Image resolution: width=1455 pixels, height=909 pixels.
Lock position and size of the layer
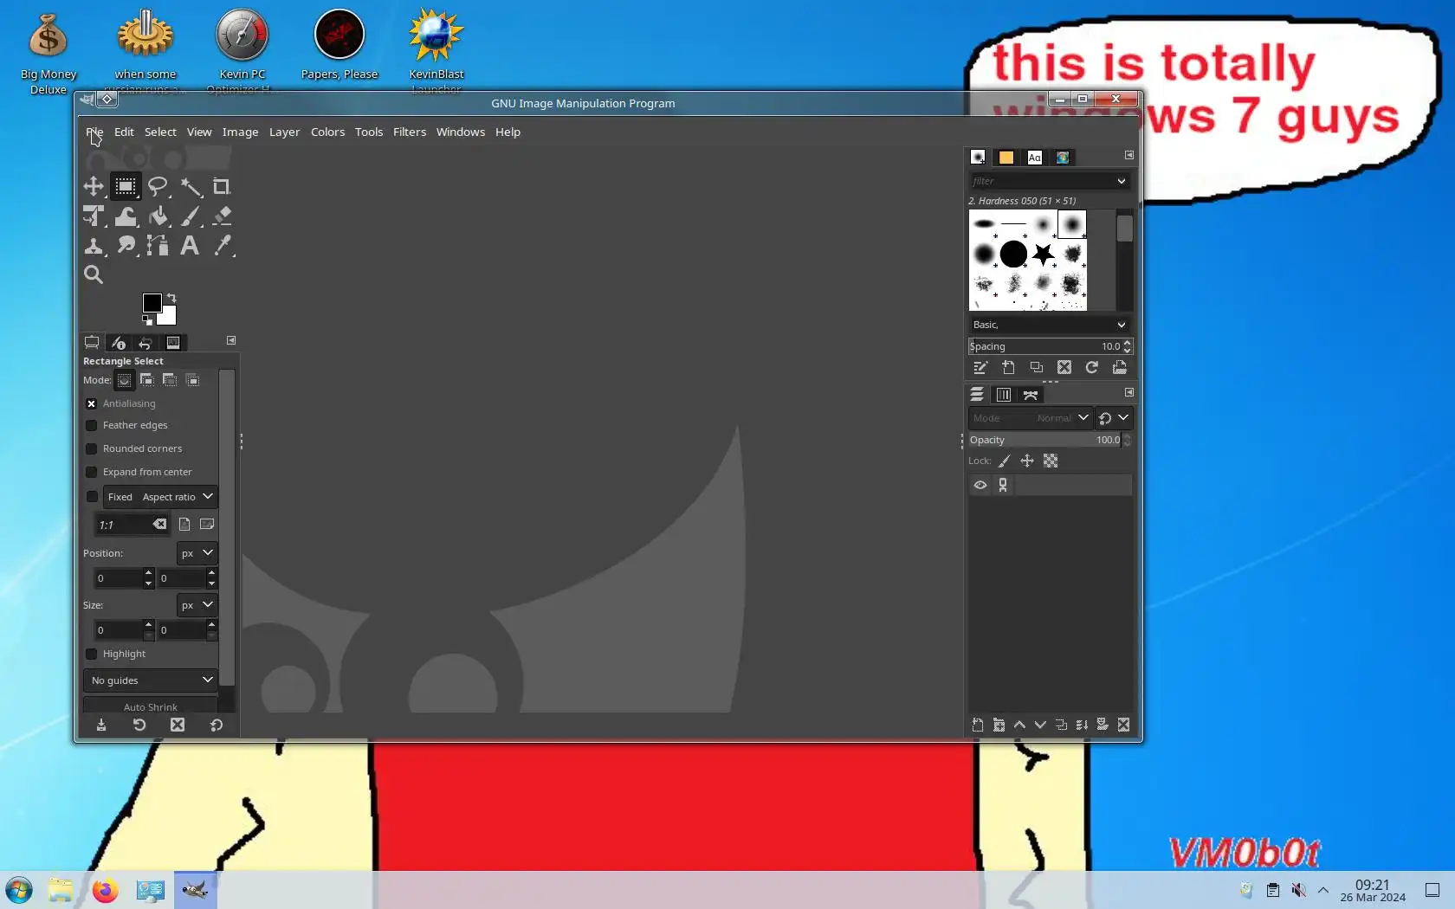(x=1027, y=461)
